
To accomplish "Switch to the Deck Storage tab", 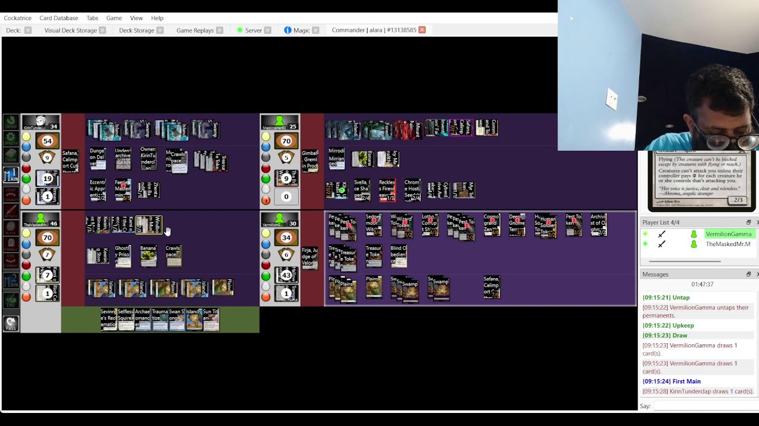I will (136, 30).
